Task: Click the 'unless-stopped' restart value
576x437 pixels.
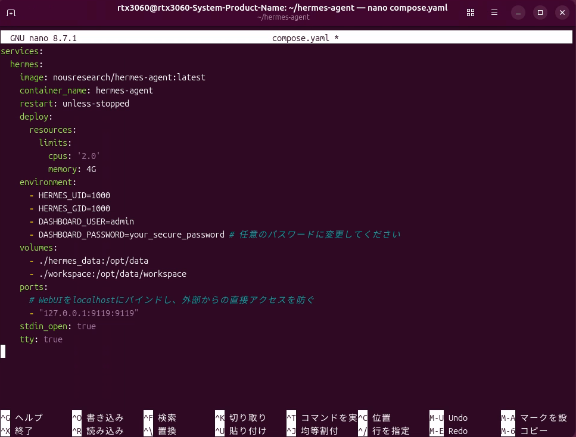Action: (x=96, y=104)
